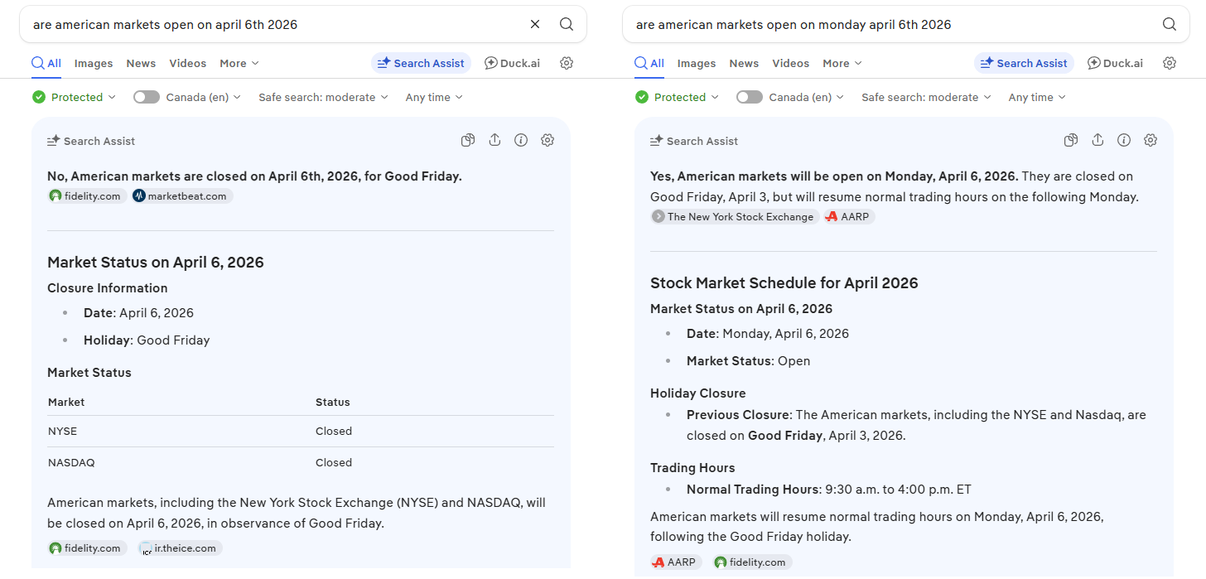The width and height of the screenshot is (1206, 579).
Task: Share the right Search Assist answer
Action: [x=1097, y=140]
